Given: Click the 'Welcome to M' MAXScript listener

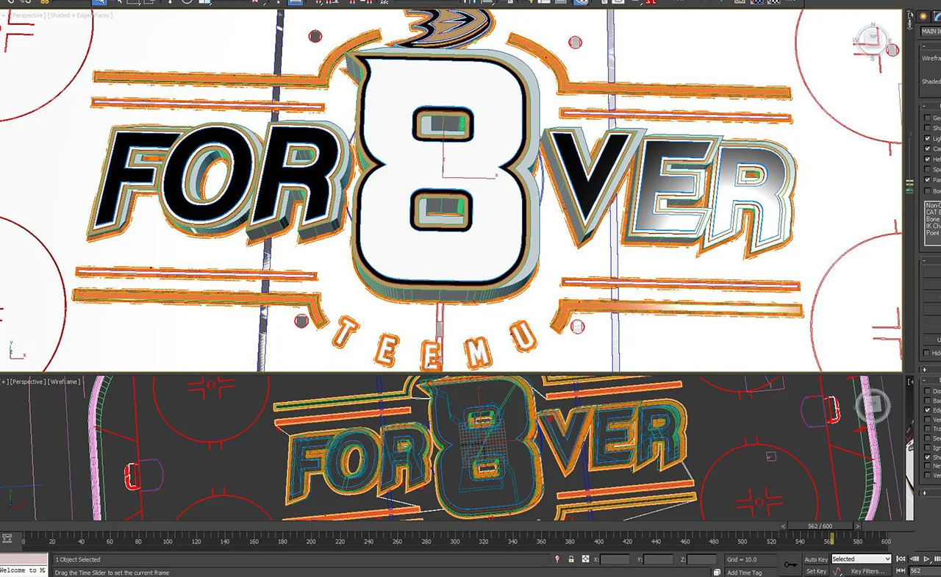Looking at the screenshot, I should 24,570.
